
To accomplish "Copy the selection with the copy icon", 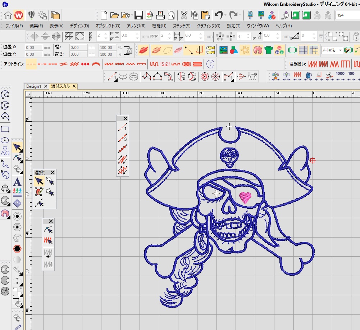I will (195, 15).
